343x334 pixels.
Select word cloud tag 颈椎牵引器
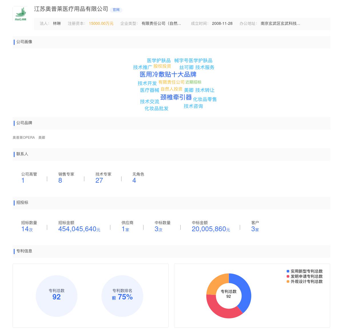tap(176, 97)
